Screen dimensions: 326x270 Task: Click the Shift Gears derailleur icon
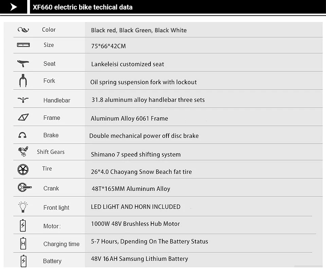tap(23, 151)
